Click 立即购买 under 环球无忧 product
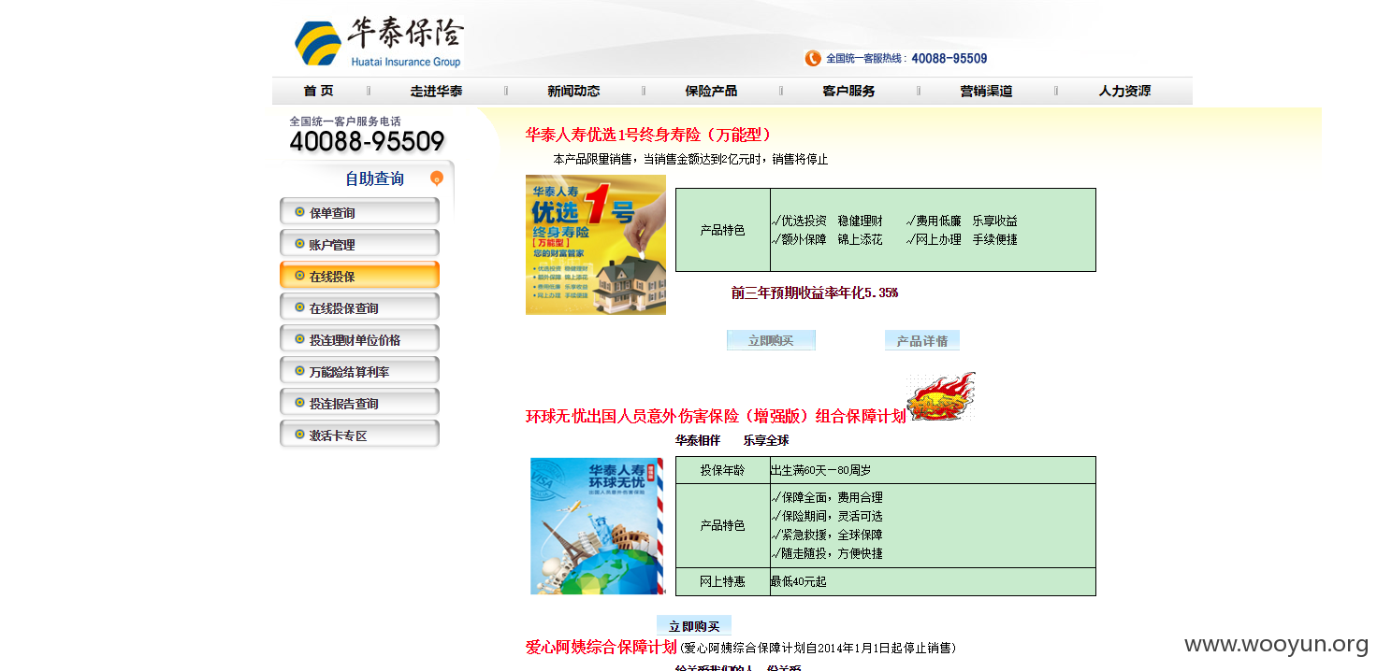 694,625
